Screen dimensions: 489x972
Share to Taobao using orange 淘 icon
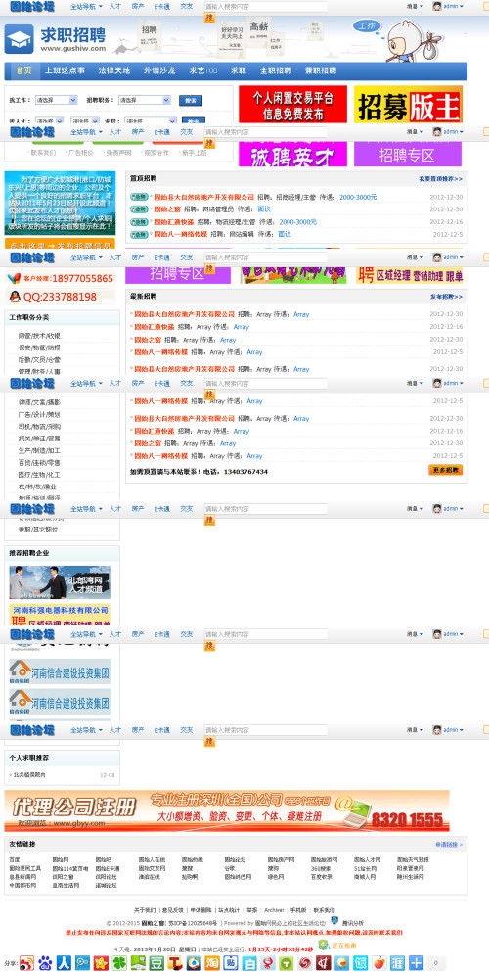(x=212, y=963)
